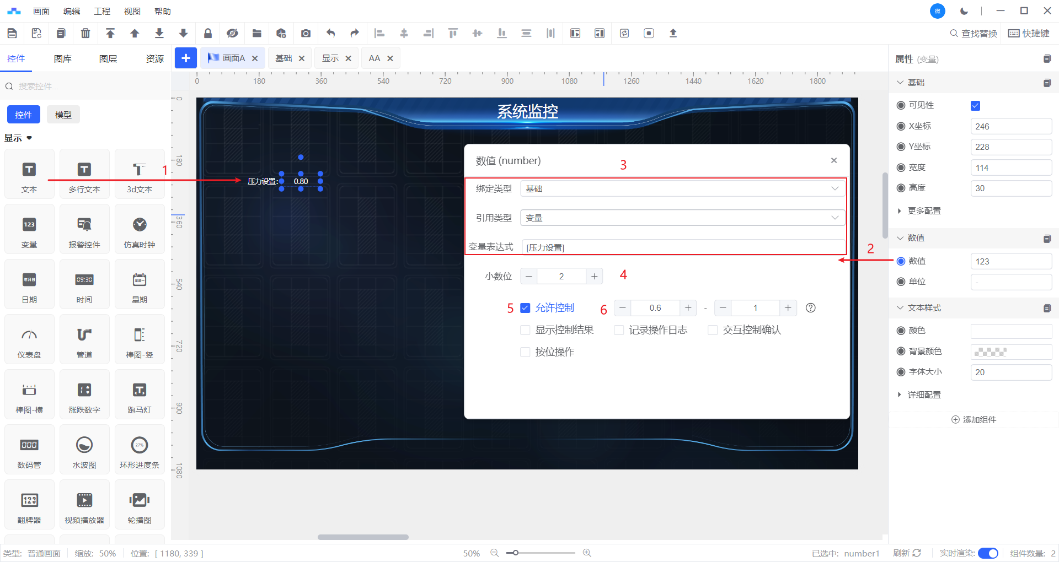
Task: Enable the 记录操作日志 checkbox
Action: click(x=619, y=330)
